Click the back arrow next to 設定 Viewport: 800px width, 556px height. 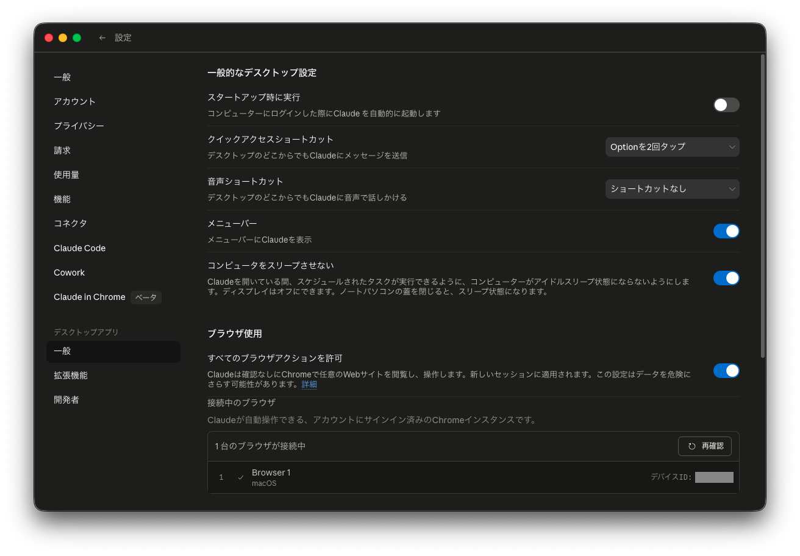pos(102,38)
